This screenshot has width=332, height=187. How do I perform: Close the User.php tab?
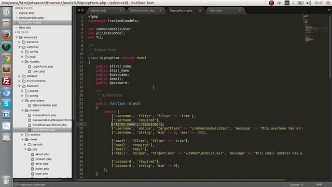coord(240,10)
